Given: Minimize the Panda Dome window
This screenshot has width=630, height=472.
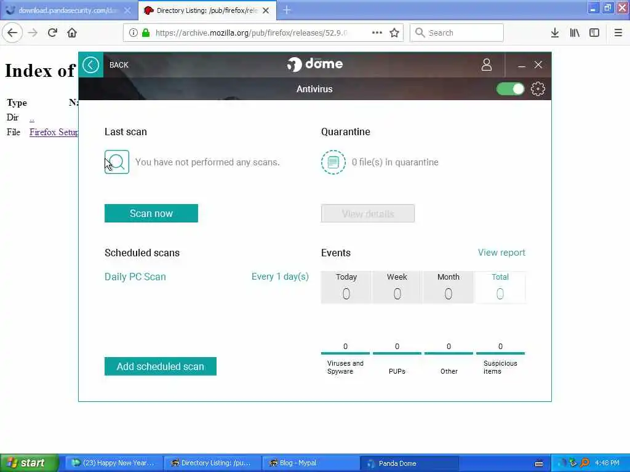Looking at the screenshot, I should pyautogui.click(x=522, y=65).
